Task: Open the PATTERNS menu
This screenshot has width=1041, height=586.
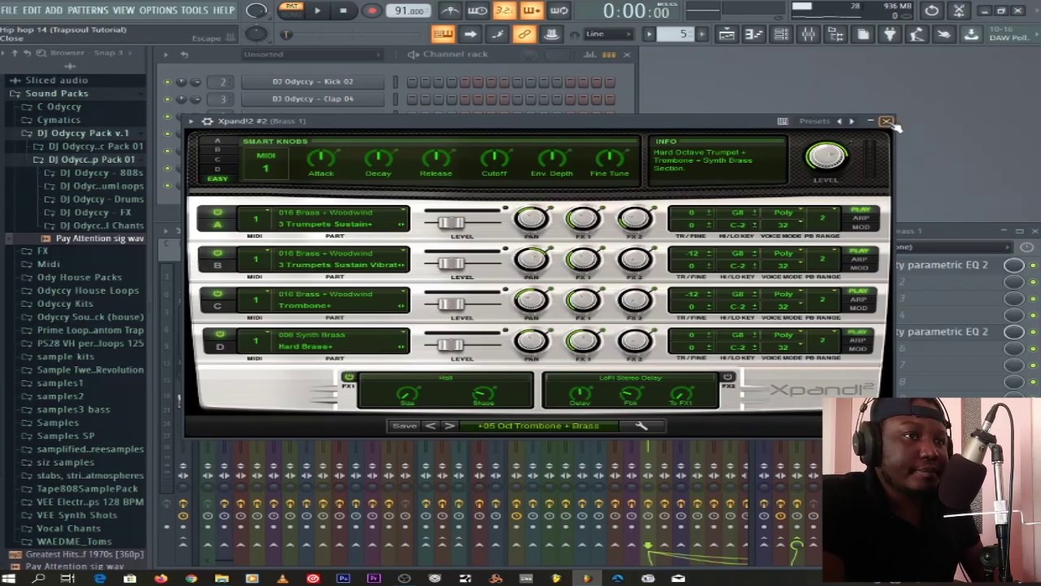Action: [88, 10]
